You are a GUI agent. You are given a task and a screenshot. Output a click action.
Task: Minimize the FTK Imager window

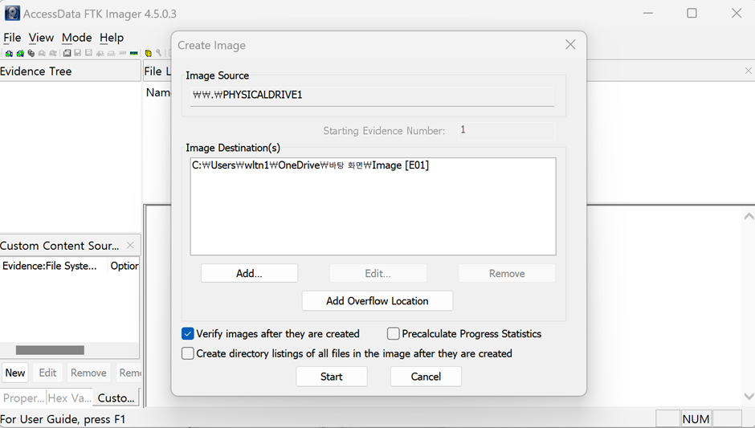click(648, 13)
